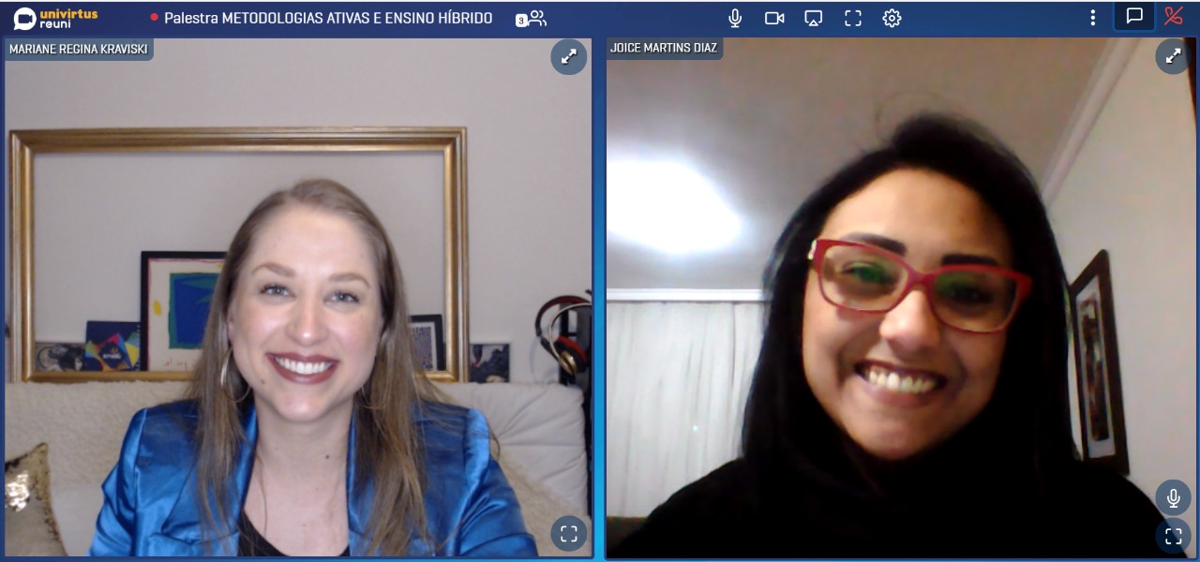1200x562 pixels.
Task: Enter fullscreen mode from the top toolbar
Action: 852,18
